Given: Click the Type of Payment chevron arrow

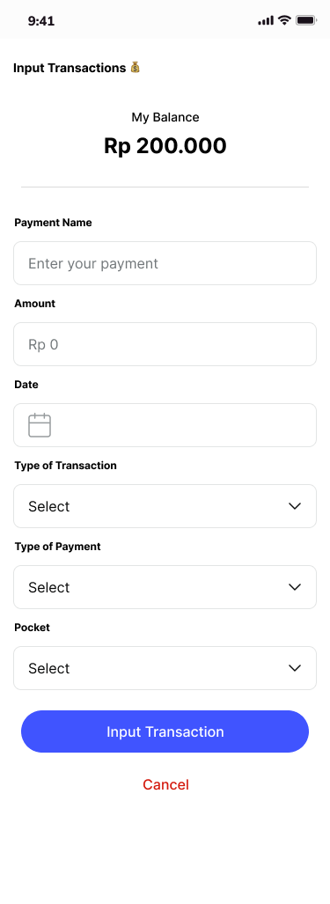Looking at the screenshot, I should [295, 587].
